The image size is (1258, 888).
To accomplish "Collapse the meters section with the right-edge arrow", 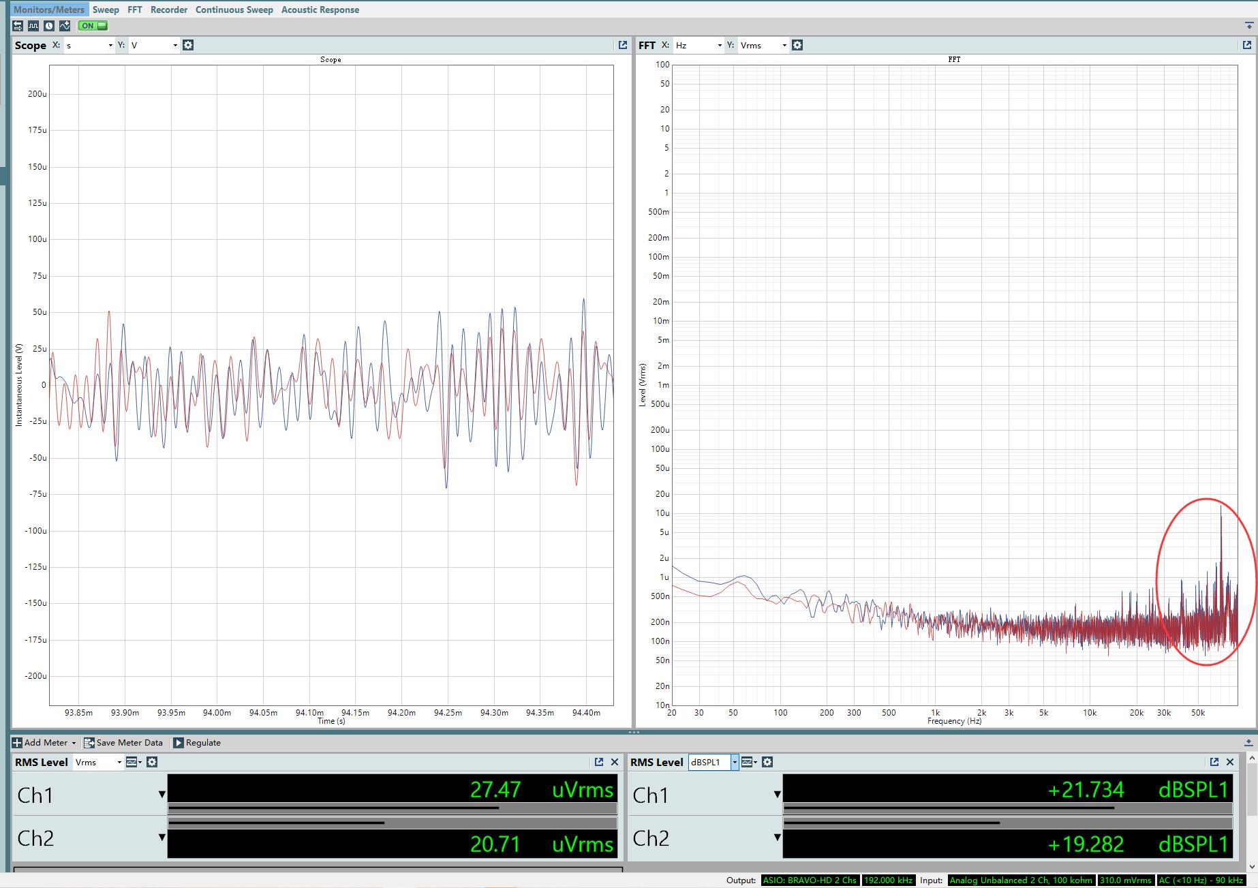I will [x=1248, y=743].
